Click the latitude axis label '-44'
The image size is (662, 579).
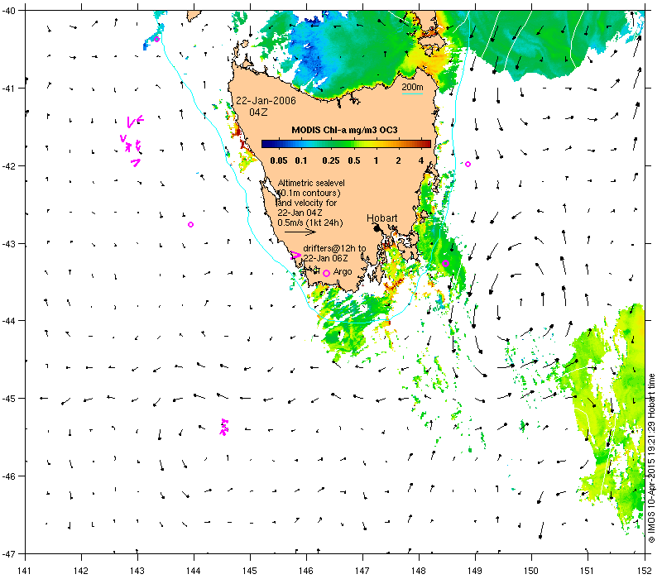pyautogui.click(x=9, y=321)
